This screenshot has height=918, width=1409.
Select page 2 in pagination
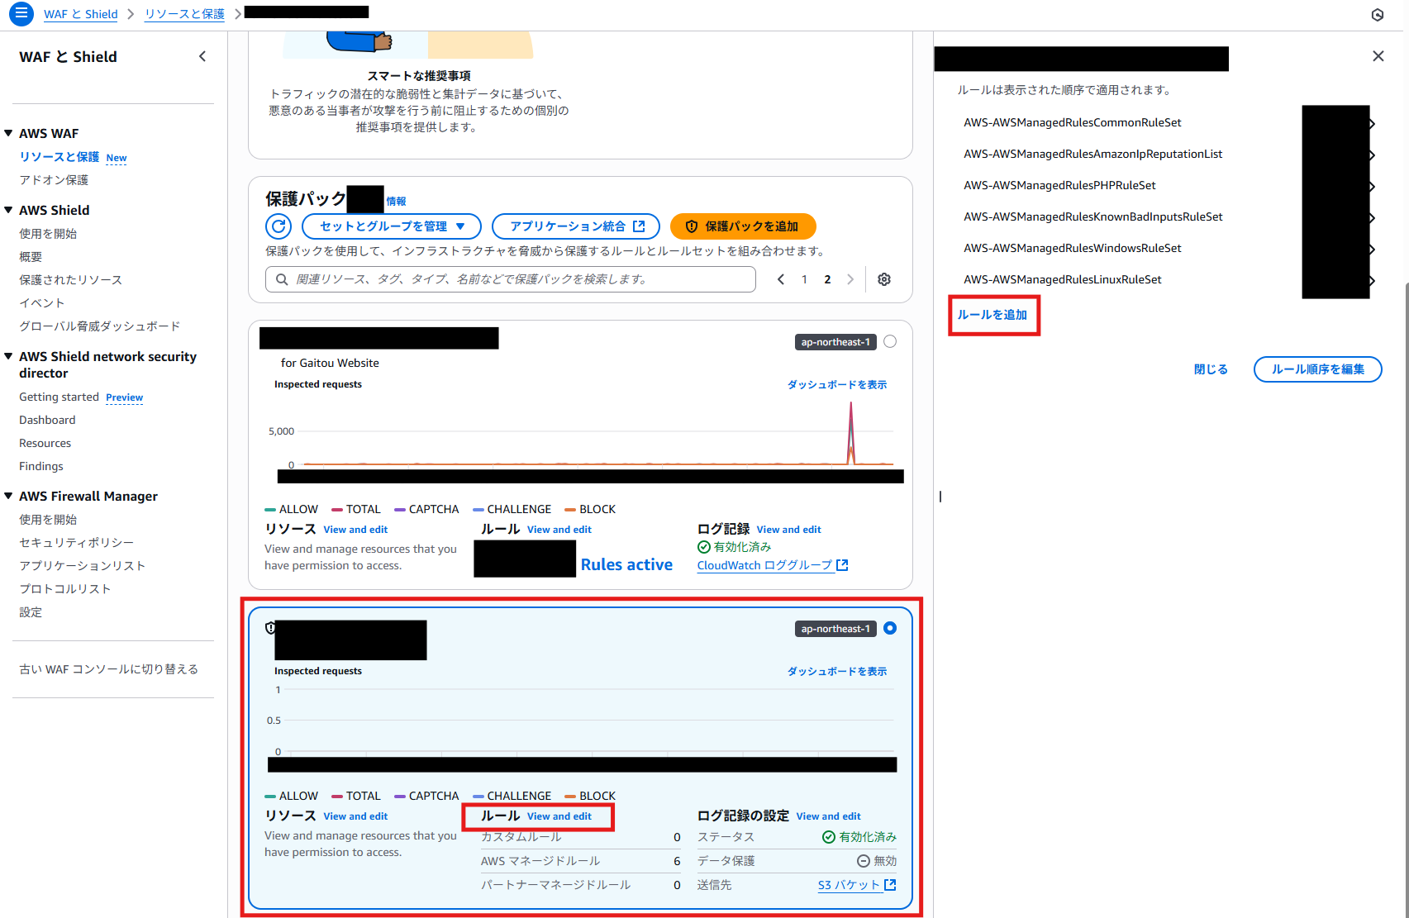pos(827,279)
